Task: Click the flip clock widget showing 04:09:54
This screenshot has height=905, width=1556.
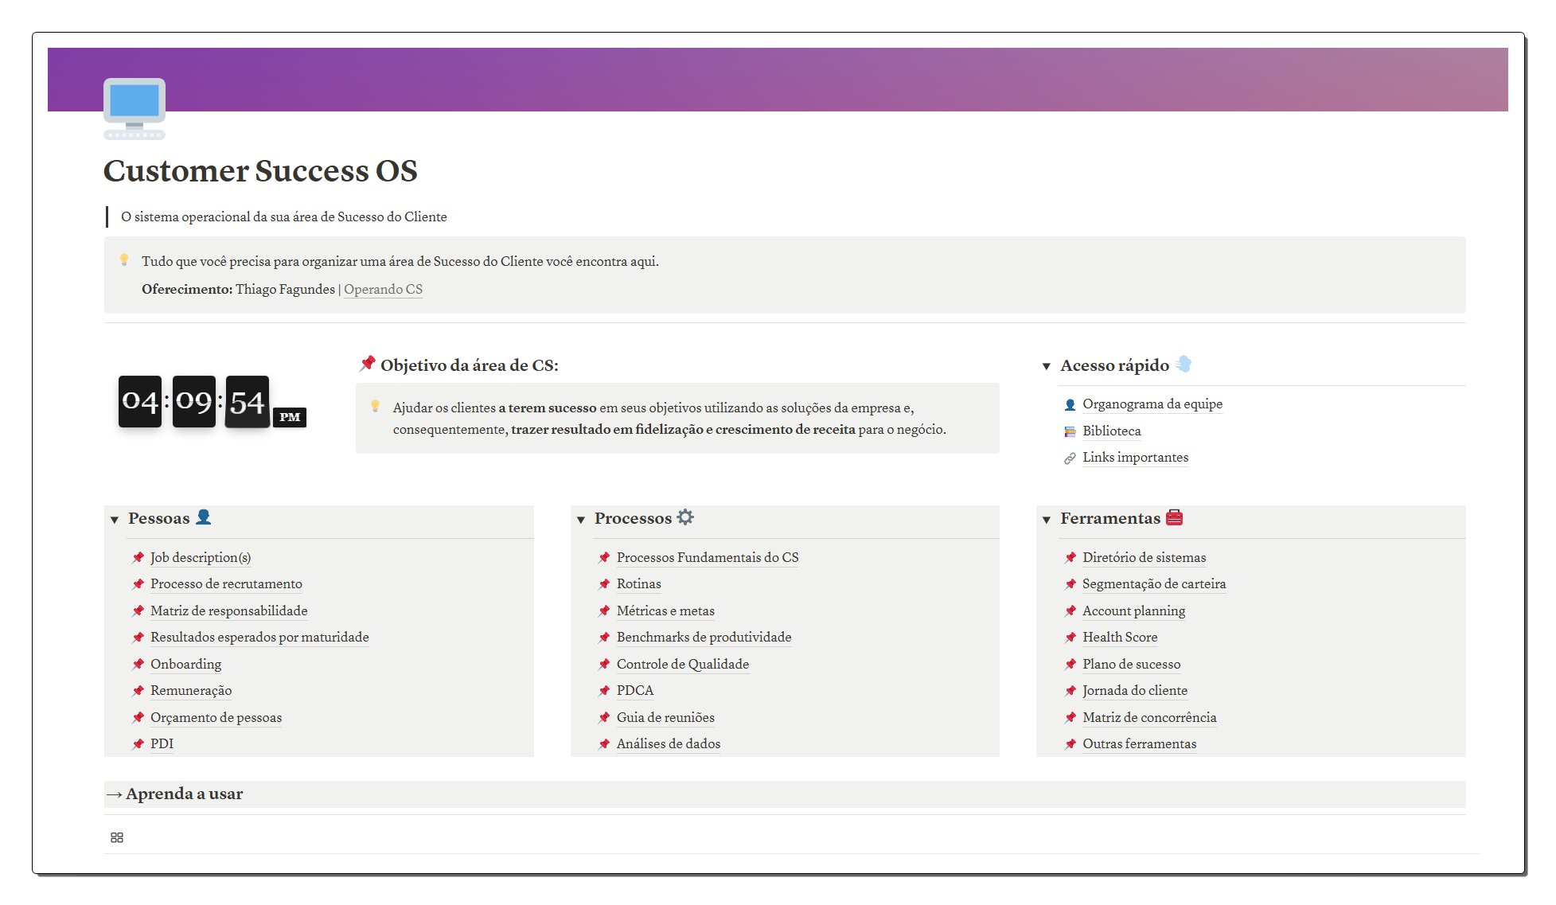Action: click(x=212, y=402)
